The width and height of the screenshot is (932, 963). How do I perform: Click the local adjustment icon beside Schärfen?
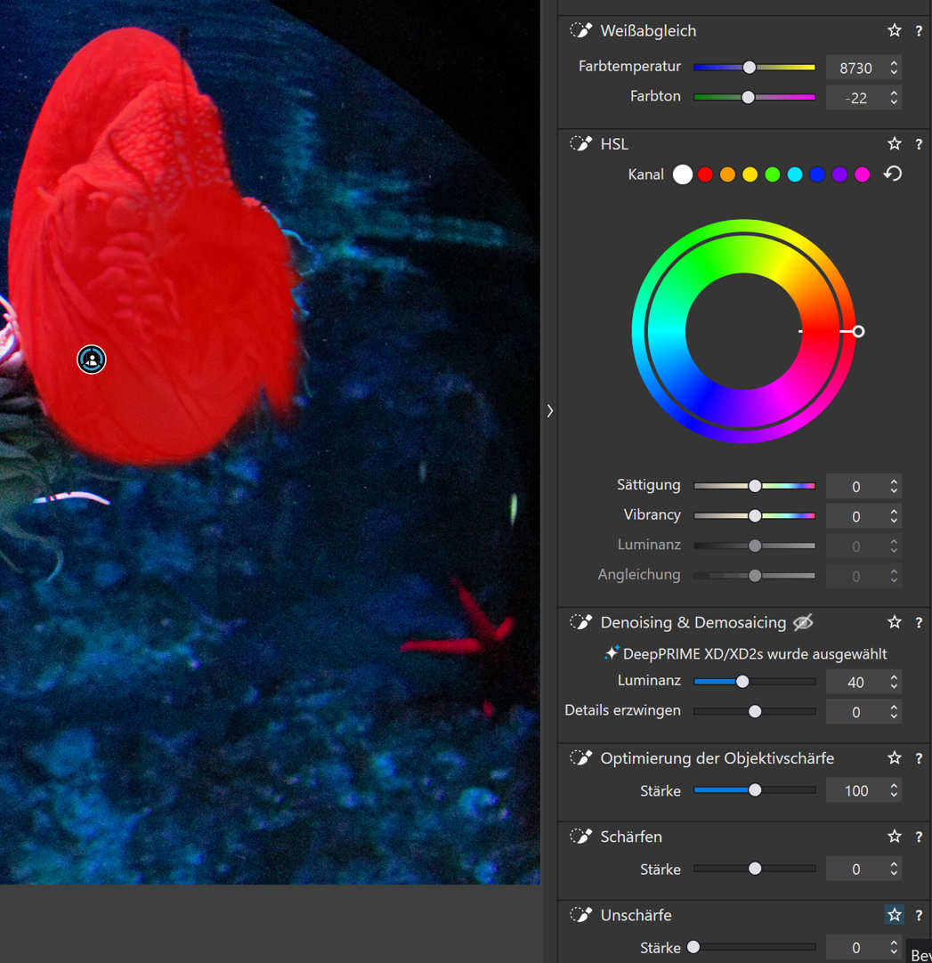click(x=580, y=837)
